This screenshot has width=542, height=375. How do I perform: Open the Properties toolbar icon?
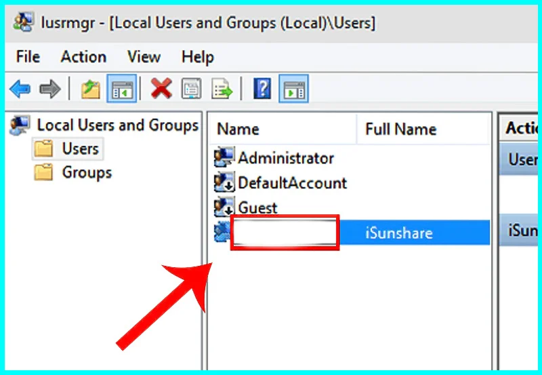point(192,89)
